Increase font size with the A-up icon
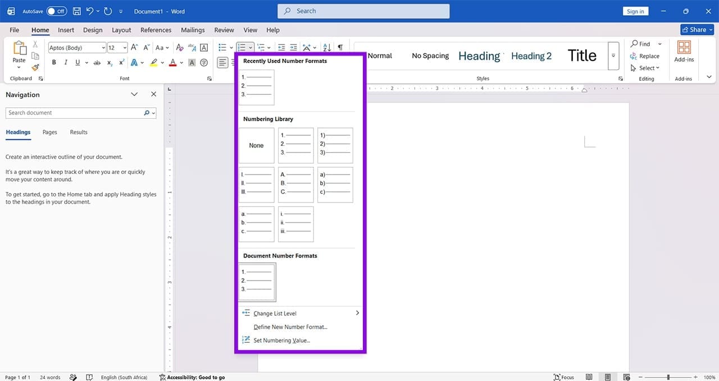Viewport: 719px width, 381px height. pyautogui.click(x=134, y=48)
